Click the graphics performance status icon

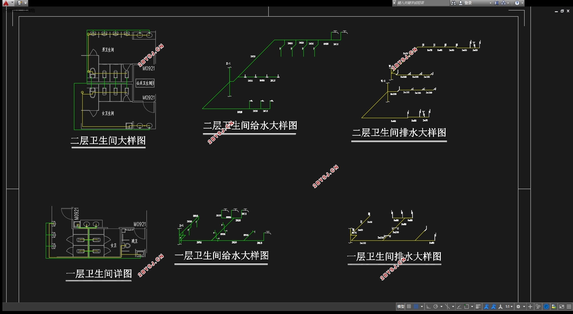point(554,307)
